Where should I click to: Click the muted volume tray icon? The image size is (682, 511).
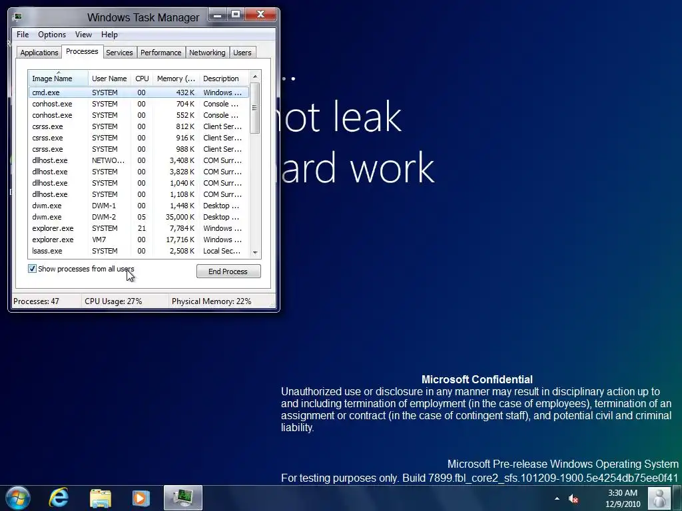tap(573, 498)
